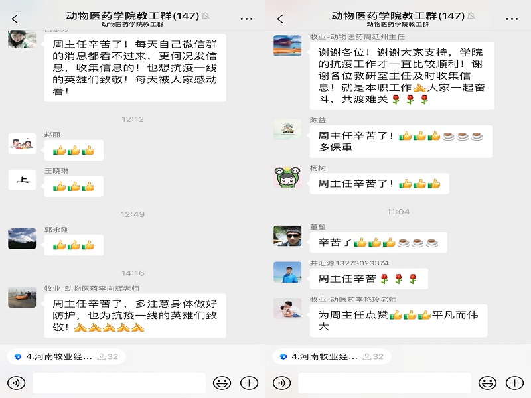Click the right chat message input field
Screen dimensions: 531x398
coord(385,383)
